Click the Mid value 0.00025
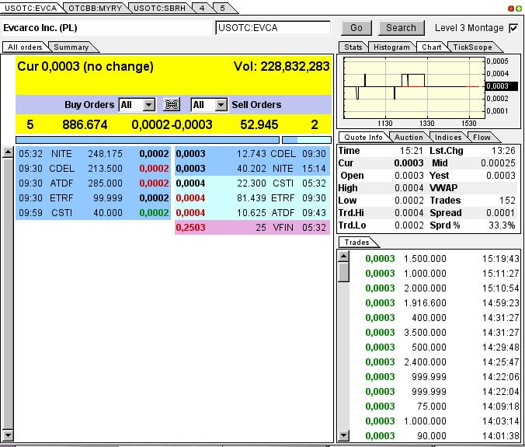The image size is (525, 447). 498,163
